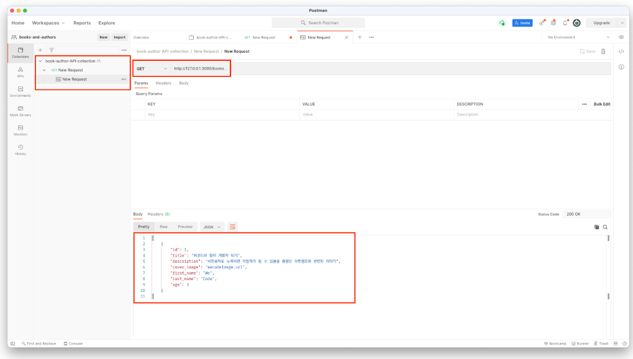
Task: Open the Upgrade dropdown arrow
Action: click(622, 23)
